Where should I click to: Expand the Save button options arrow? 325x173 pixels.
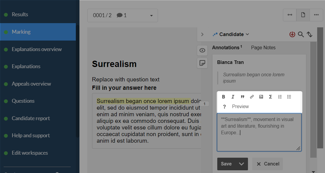pyautogui.click(x=241, y=164)
